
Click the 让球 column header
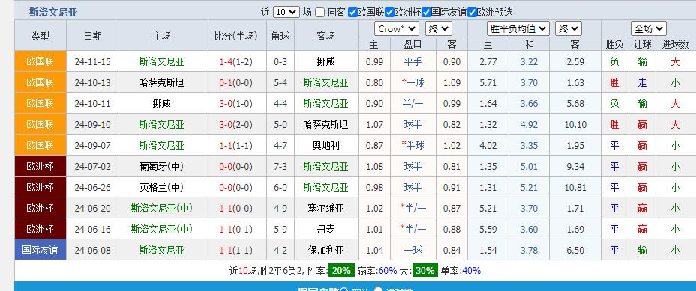pyautogui.click(x=642, y=44)
